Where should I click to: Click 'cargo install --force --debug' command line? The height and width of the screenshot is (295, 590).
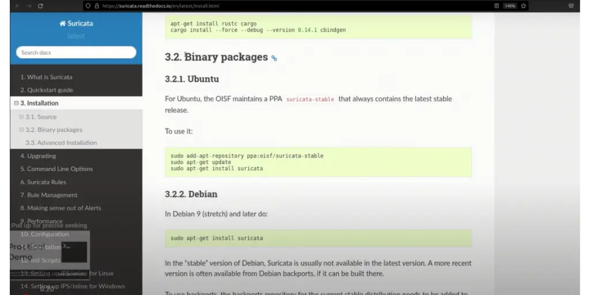click(258, 30)
